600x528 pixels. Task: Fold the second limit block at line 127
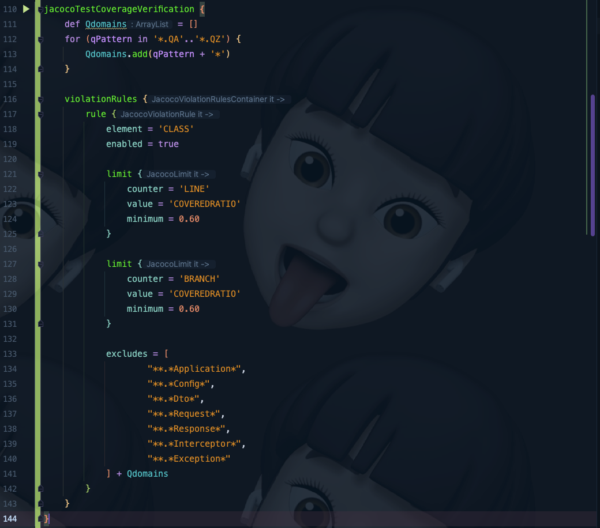point(40,264)
